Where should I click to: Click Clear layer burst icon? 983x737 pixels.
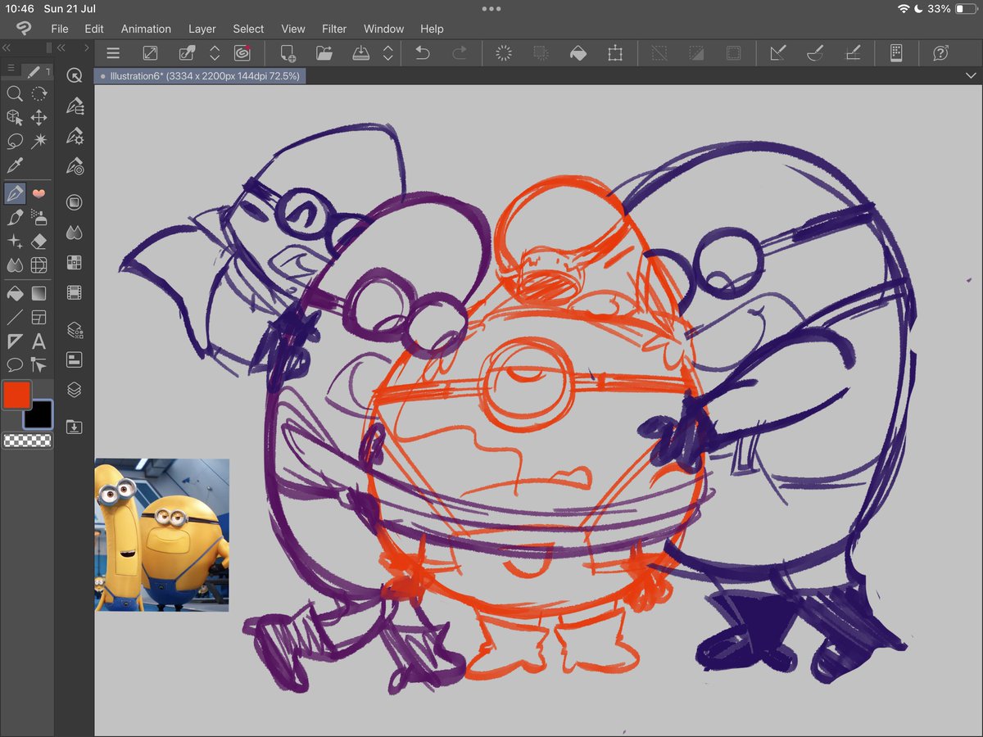(504, 53)
